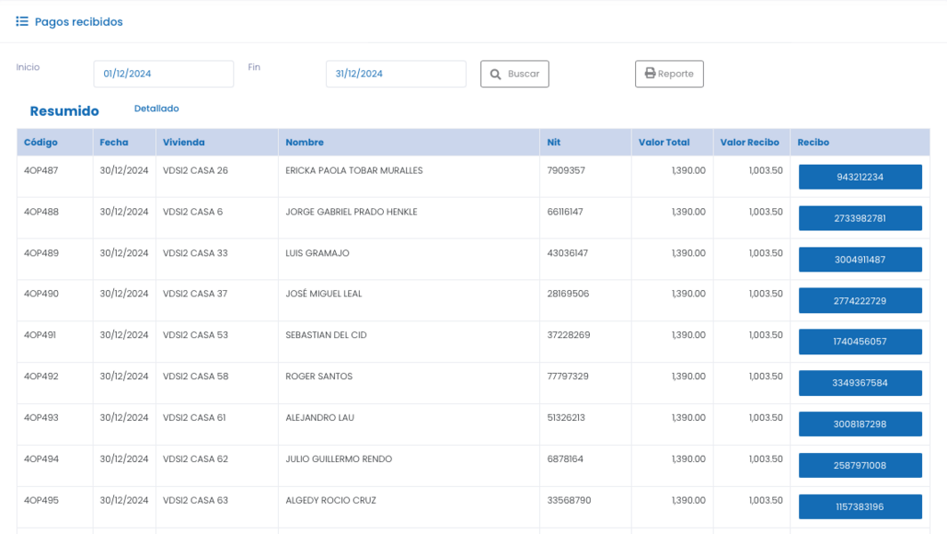Open receipt 1157383196
947x534 pixels.
coord(860,506)
